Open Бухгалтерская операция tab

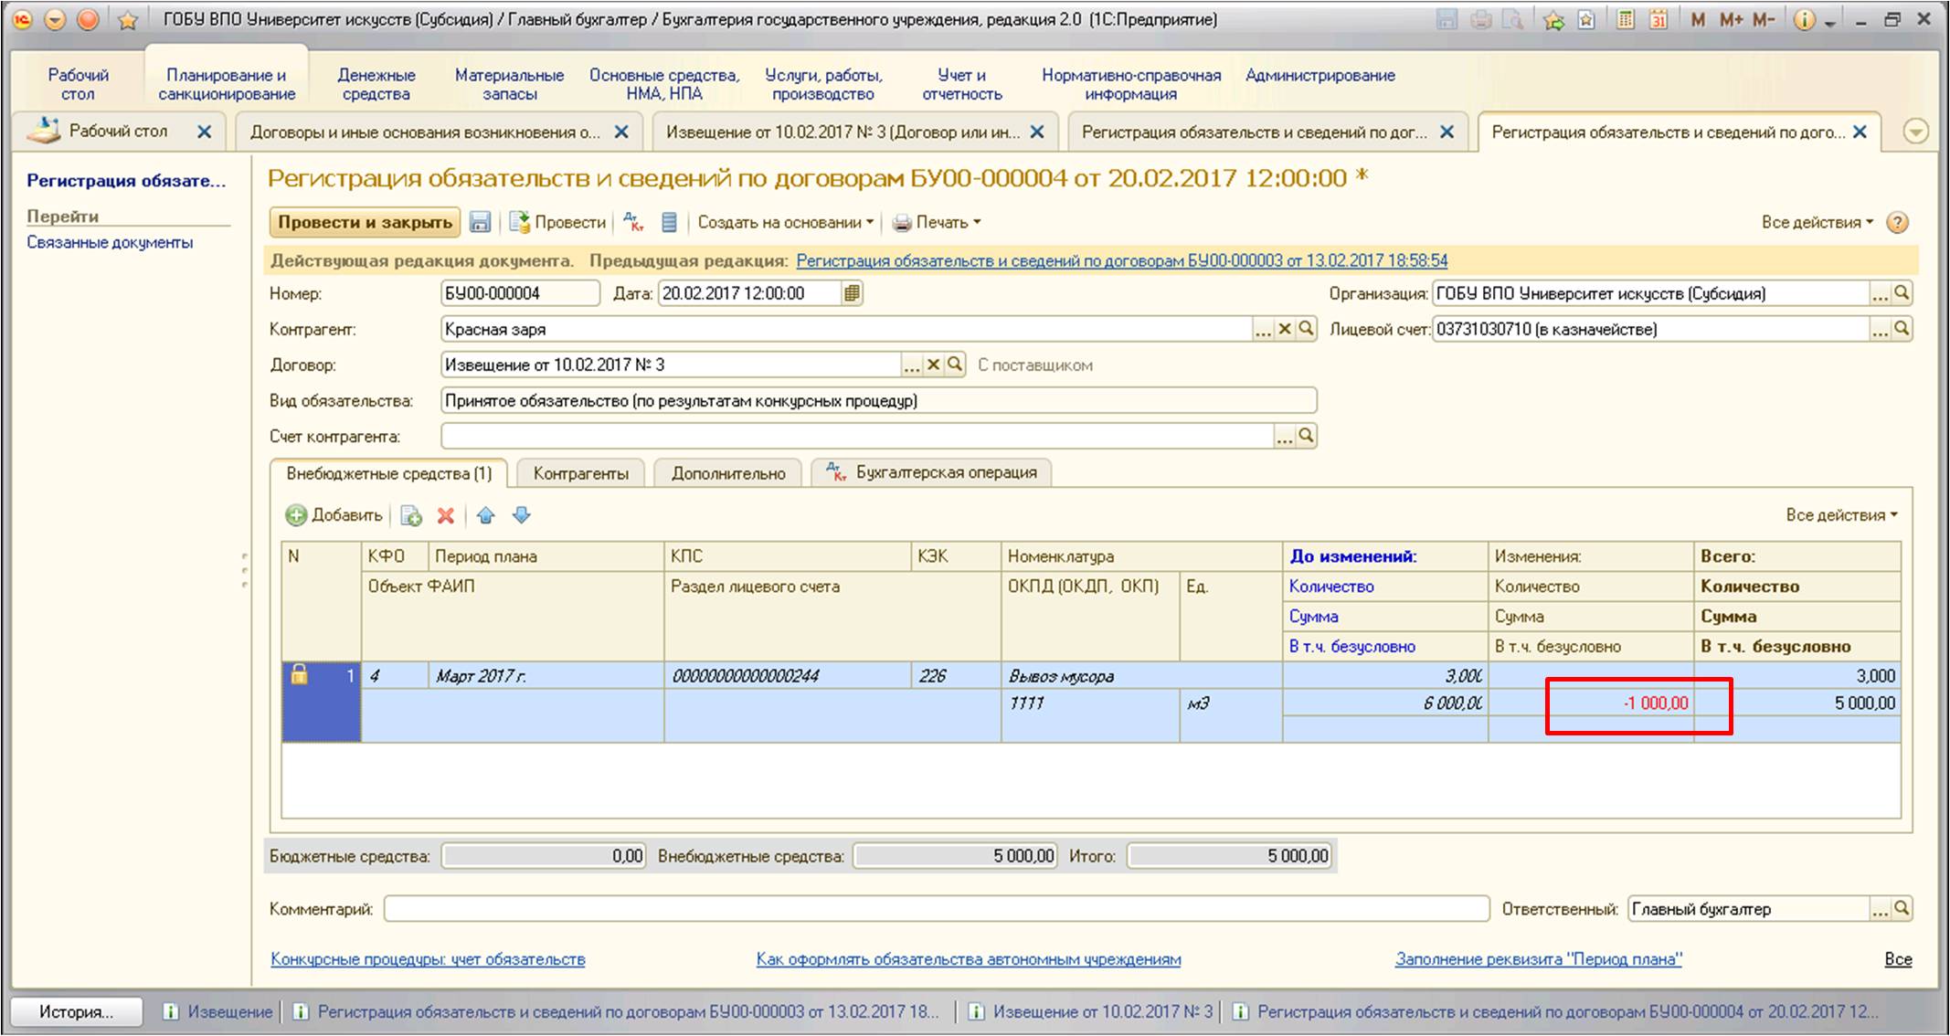932,472
